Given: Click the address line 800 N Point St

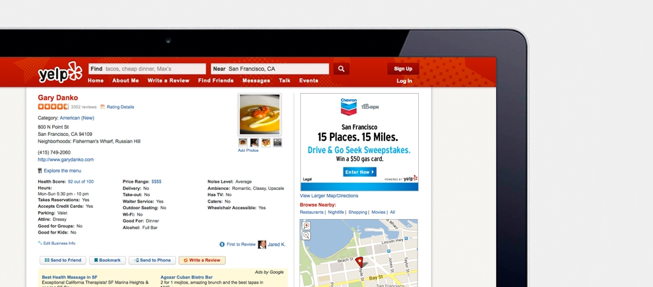Looking at the screenshot, I should point(53,127).
